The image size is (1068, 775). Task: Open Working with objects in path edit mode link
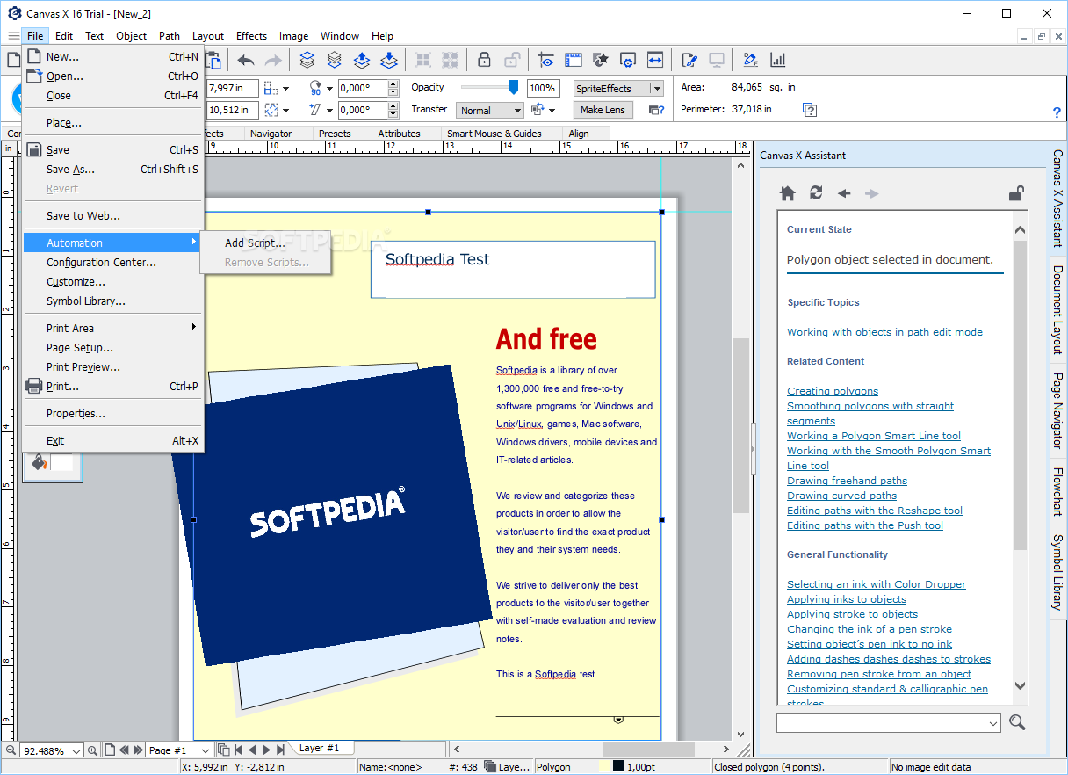(884, 332)
